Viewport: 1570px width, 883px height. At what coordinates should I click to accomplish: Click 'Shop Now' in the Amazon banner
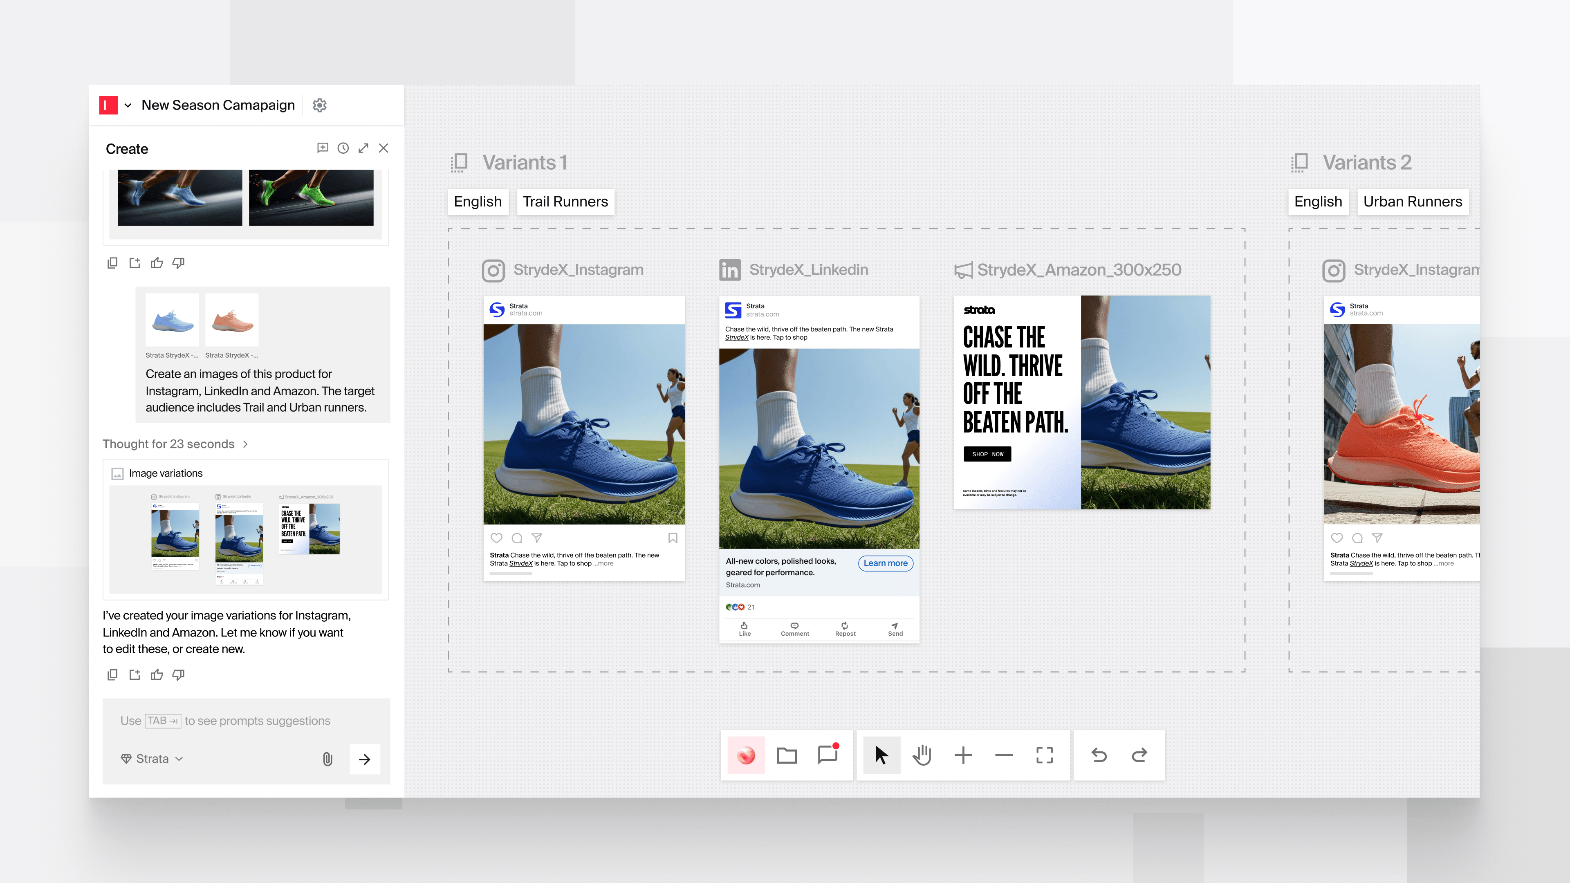coord(987,454)
